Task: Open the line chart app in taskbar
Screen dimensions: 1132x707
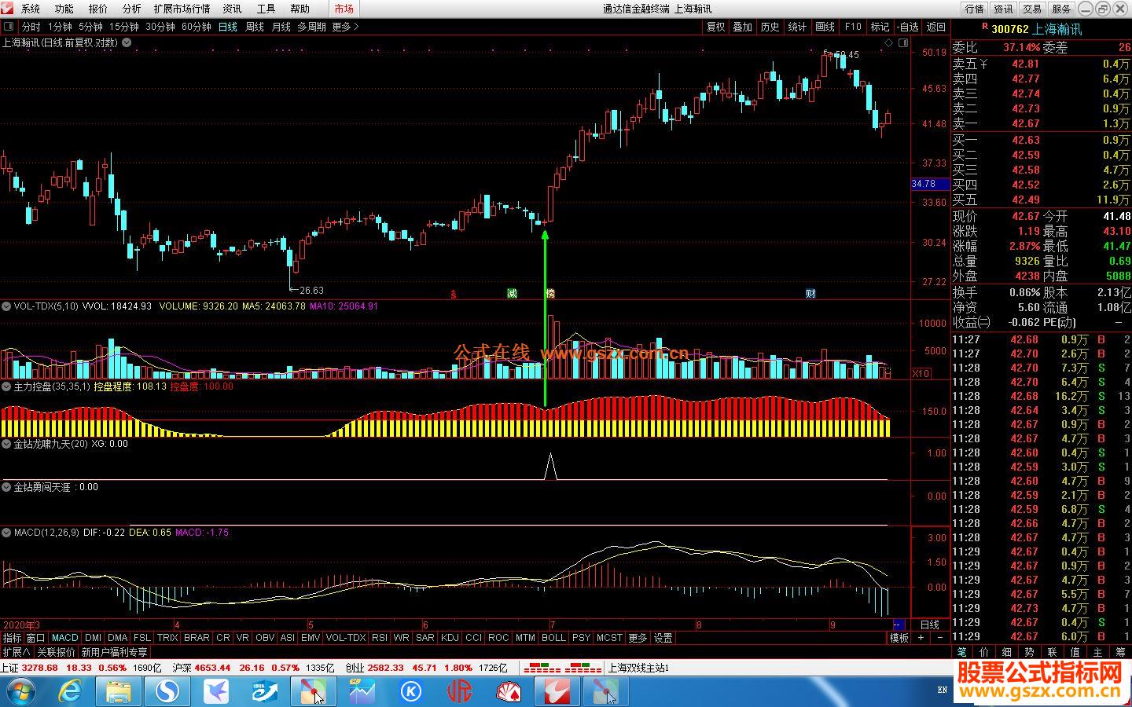Action: (x=362, y=691)
